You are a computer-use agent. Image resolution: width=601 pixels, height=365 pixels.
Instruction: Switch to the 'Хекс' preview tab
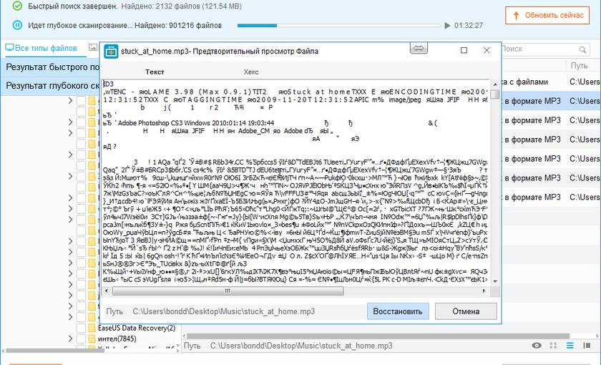[x=251, y=72]
